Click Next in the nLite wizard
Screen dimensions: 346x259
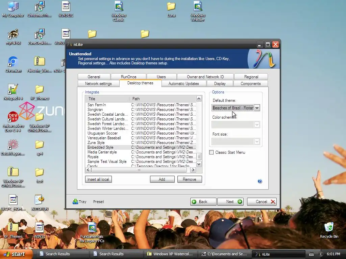coord(230,202)
